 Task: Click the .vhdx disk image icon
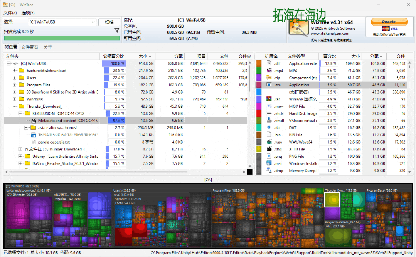point(269,113)
